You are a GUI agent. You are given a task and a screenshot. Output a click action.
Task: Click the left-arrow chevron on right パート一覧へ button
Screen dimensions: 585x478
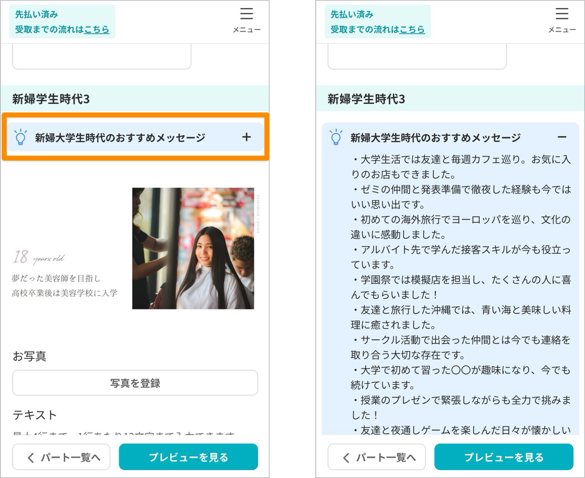pos(346,457)
